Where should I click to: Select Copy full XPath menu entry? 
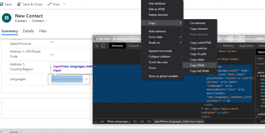click(200, 71)
